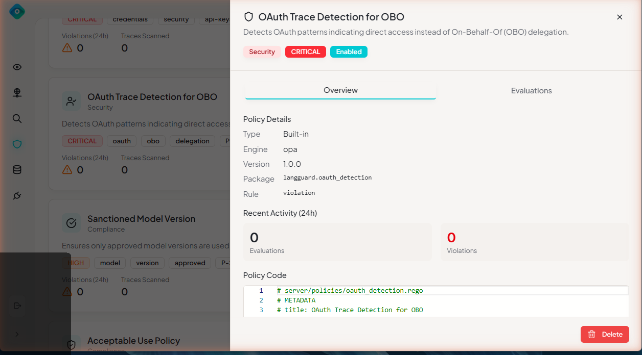Click the Security category tag in panel
This screenshot has width=642, height=355.
pyautogui.click(x=262, y=52)
